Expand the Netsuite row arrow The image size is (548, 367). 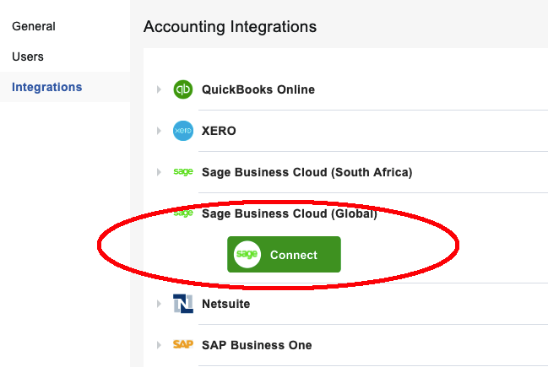click(158, 304)
